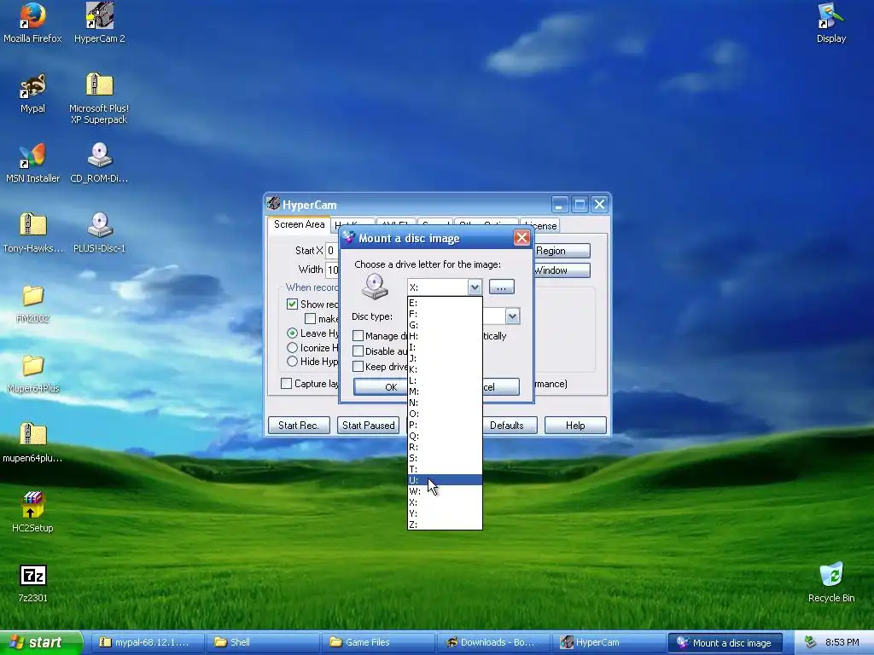Switch to the Shell folder taskbar item
Image resolution: width=874 pixels, height=655 pixels.
tap(262, 642)
